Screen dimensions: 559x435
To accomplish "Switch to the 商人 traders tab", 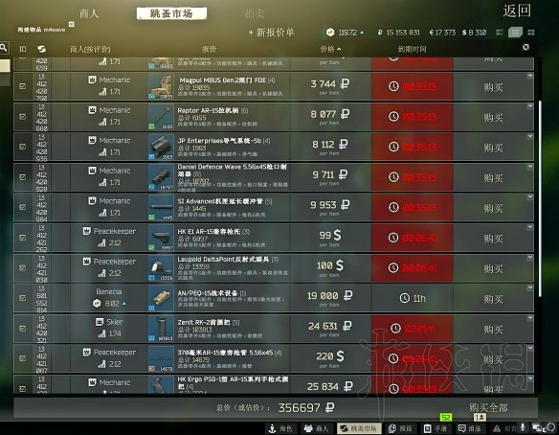I will [x=89, y=13].
